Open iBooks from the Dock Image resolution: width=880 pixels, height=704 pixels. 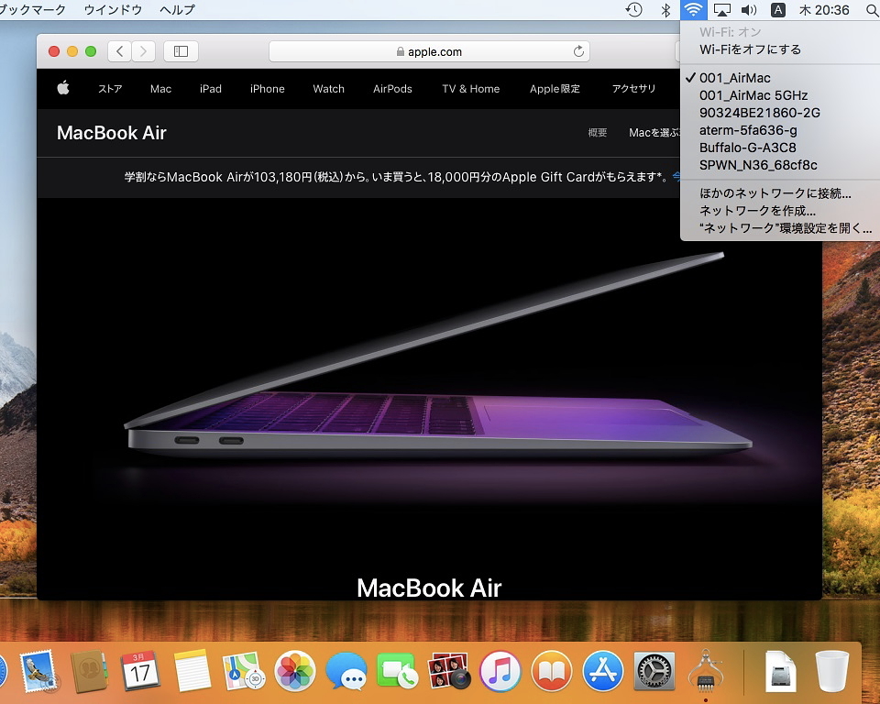[x=552, y=671]
